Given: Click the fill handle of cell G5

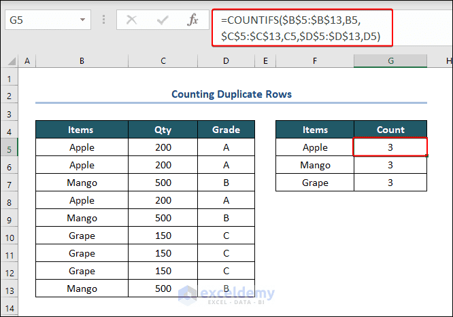Looking at the screenshot, I should click(426, 155).
